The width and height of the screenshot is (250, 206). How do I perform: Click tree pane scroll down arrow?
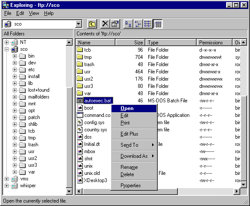coord(69,191)
